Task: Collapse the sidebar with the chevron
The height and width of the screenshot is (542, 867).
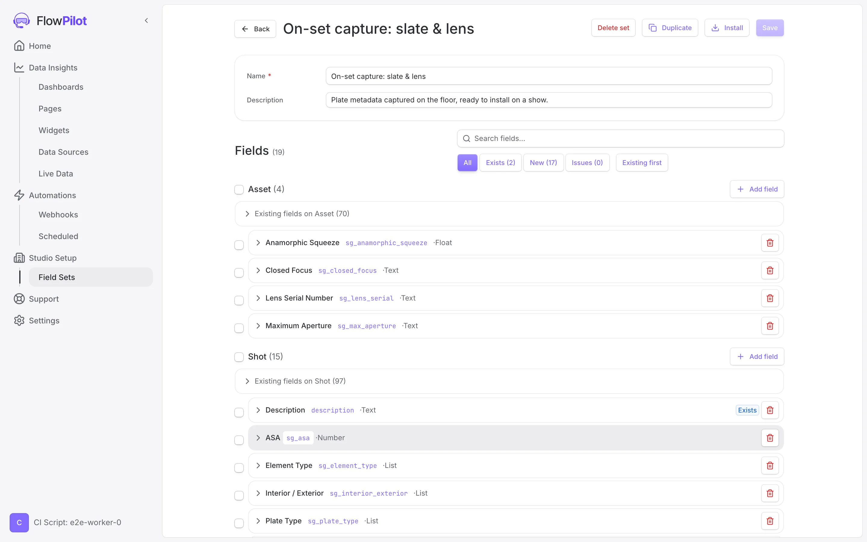Action: point(146,20)
